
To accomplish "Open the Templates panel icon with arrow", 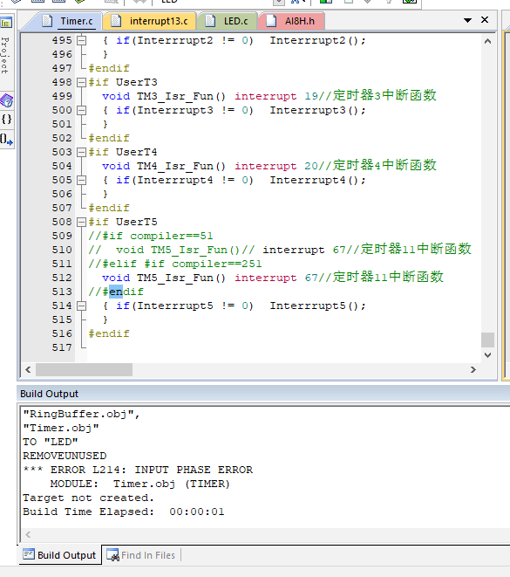I will click(x=6, y=140).
